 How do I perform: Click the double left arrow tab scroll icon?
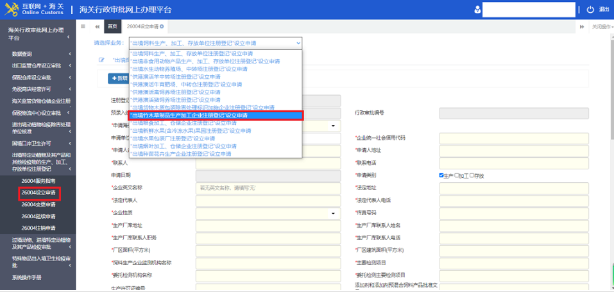(x=97, y=26)
